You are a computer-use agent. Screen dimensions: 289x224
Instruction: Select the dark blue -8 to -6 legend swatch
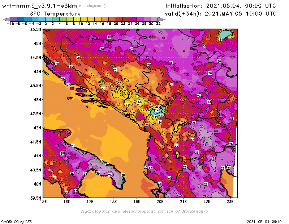[21, 19]
